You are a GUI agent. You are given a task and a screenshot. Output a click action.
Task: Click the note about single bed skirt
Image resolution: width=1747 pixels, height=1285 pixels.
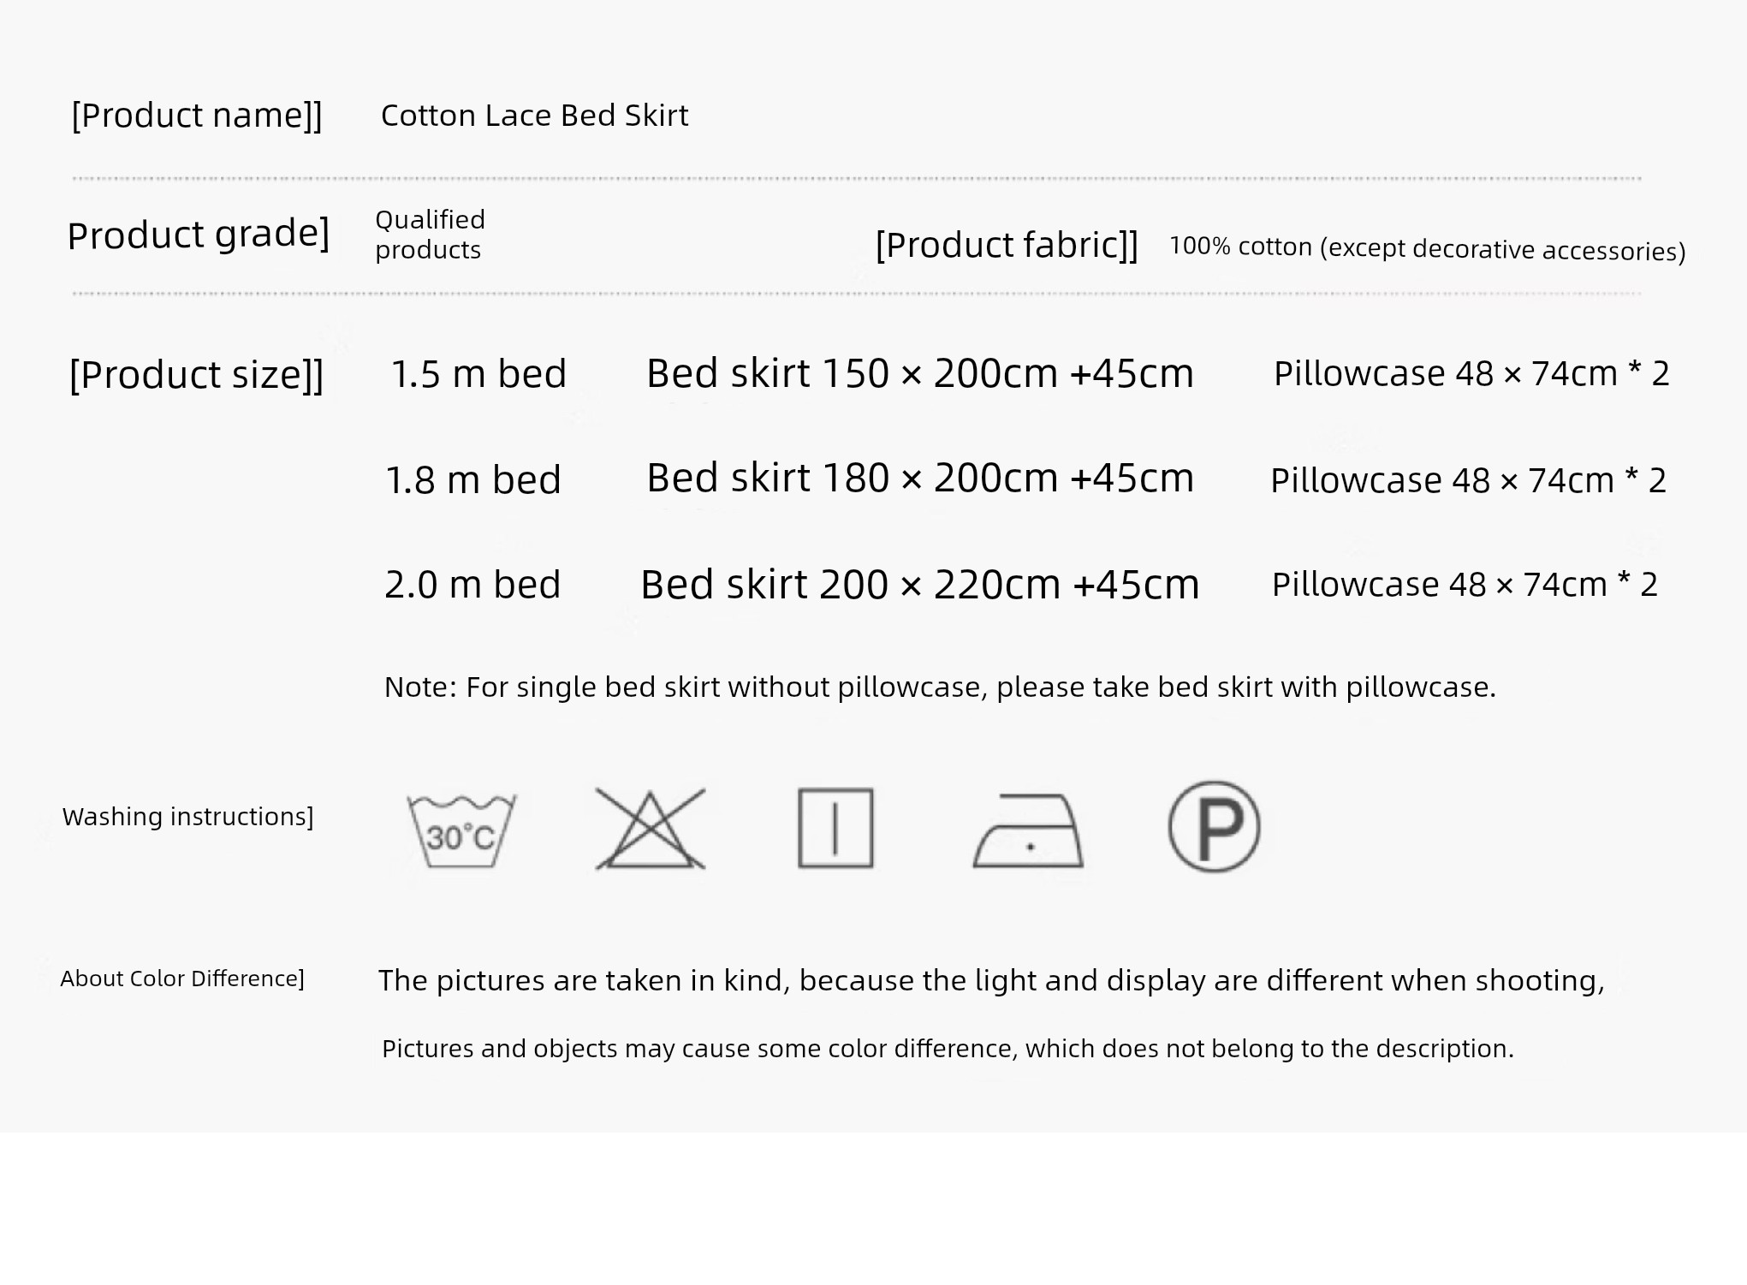point(940,687)
